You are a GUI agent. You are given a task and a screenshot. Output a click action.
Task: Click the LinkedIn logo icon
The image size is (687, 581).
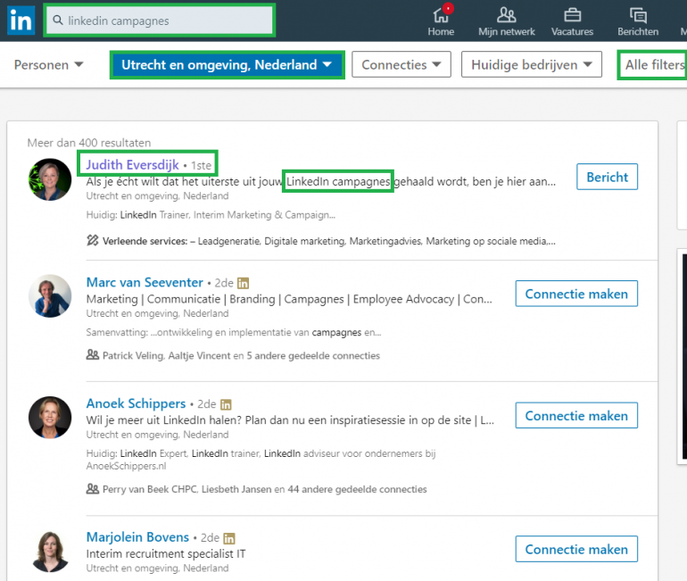pyautogui.click(x=21, y=21)
